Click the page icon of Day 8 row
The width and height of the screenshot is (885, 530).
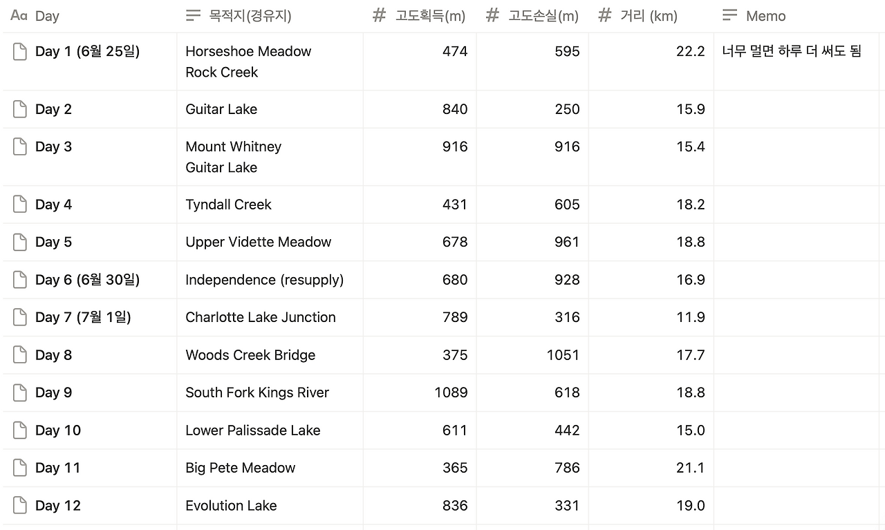click(x=20, y=355)
